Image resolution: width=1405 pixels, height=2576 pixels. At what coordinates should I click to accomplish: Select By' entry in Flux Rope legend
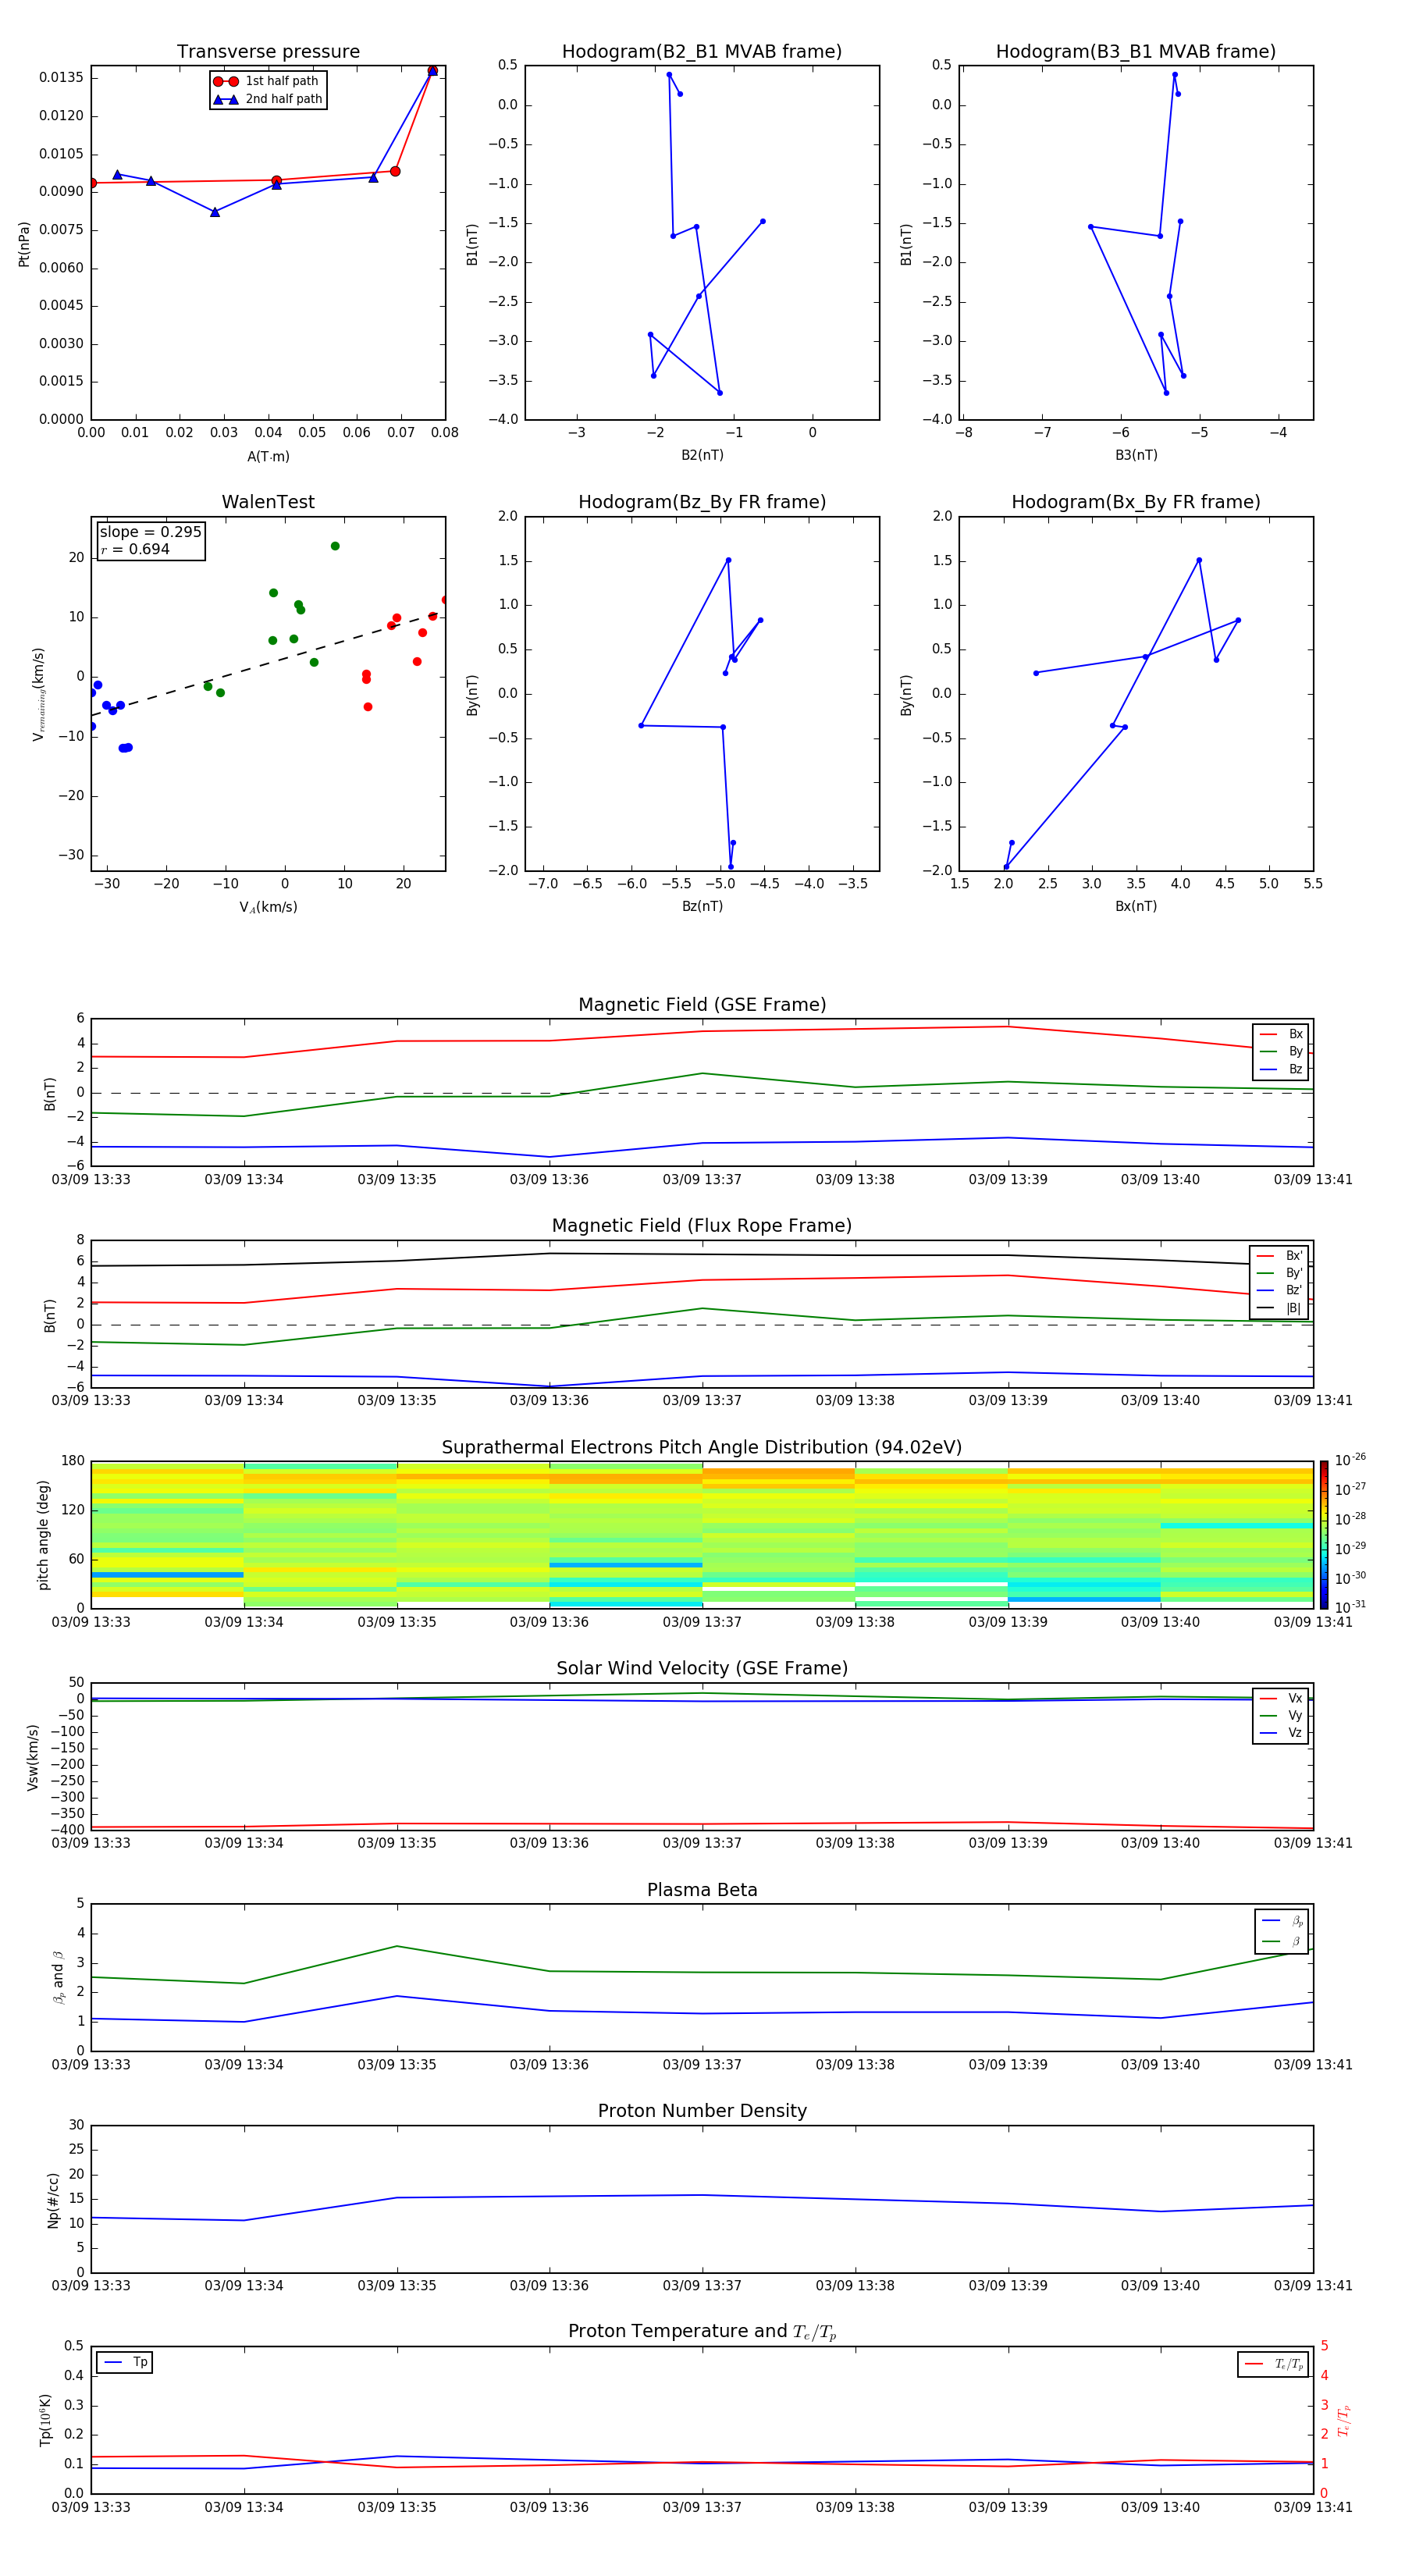[x=1280, y=1273]
